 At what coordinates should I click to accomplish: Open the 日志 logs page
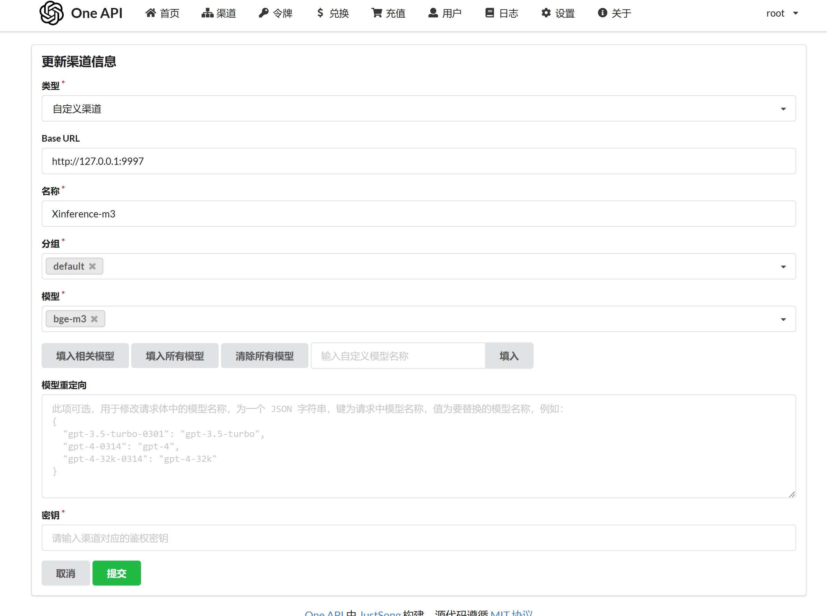[x=501, y=14]
